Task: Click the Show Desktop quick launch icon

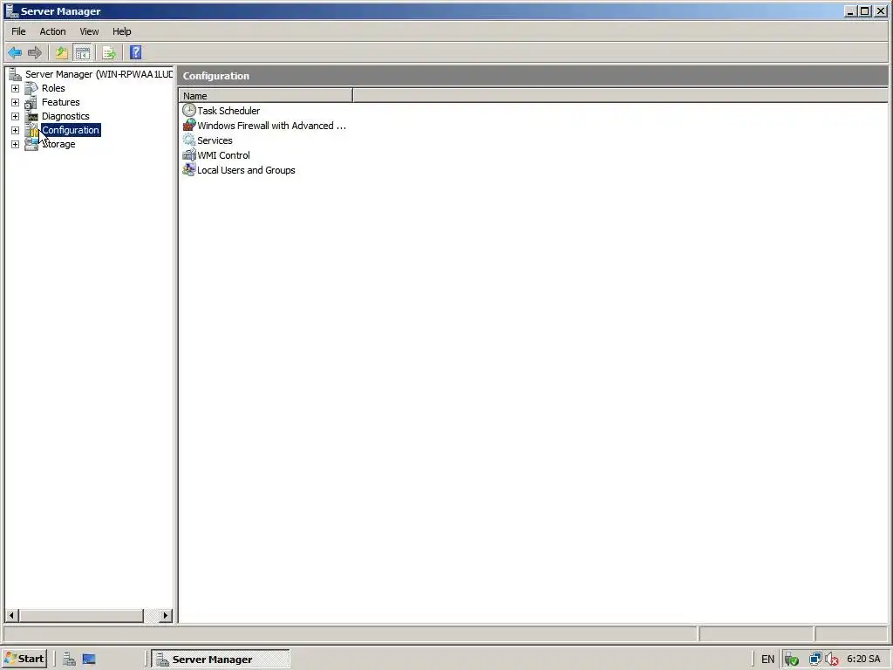Action: click(89, 660)
